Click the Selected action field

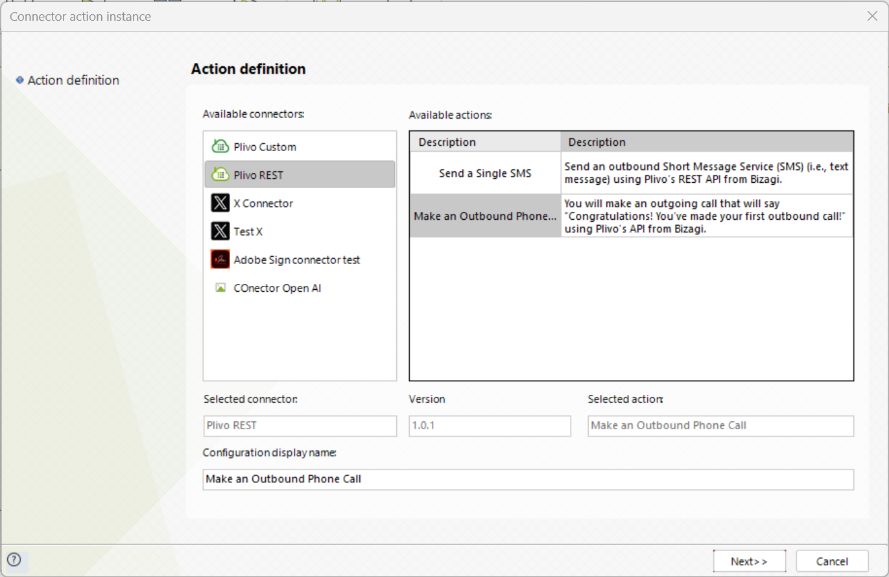click(x=720, y=426)
